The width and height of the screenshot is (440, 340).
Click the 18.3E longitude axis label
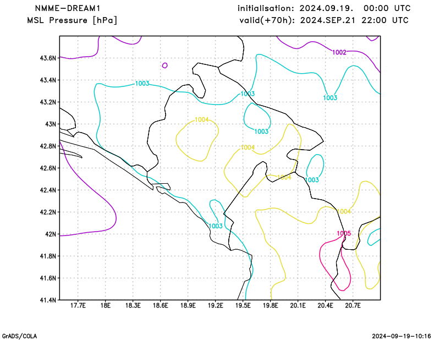click(133, 305)
